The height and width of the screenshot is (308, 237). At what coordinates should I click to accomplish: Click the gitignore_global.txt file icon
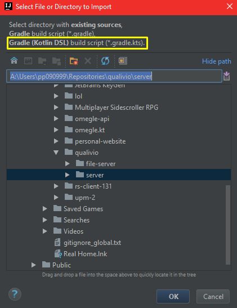tap(57, 242)
